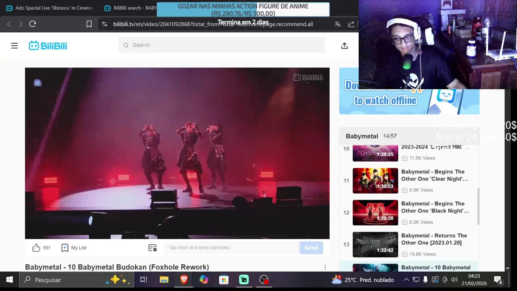The height and width of the screenshot is (291, 517).
Task: Open Begins The Other One 'Black Night' thumbnail
Action: [x=375, y=213]
